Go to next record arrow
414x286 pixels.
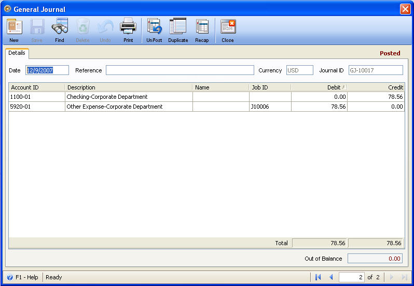click(x=392, y=277)
